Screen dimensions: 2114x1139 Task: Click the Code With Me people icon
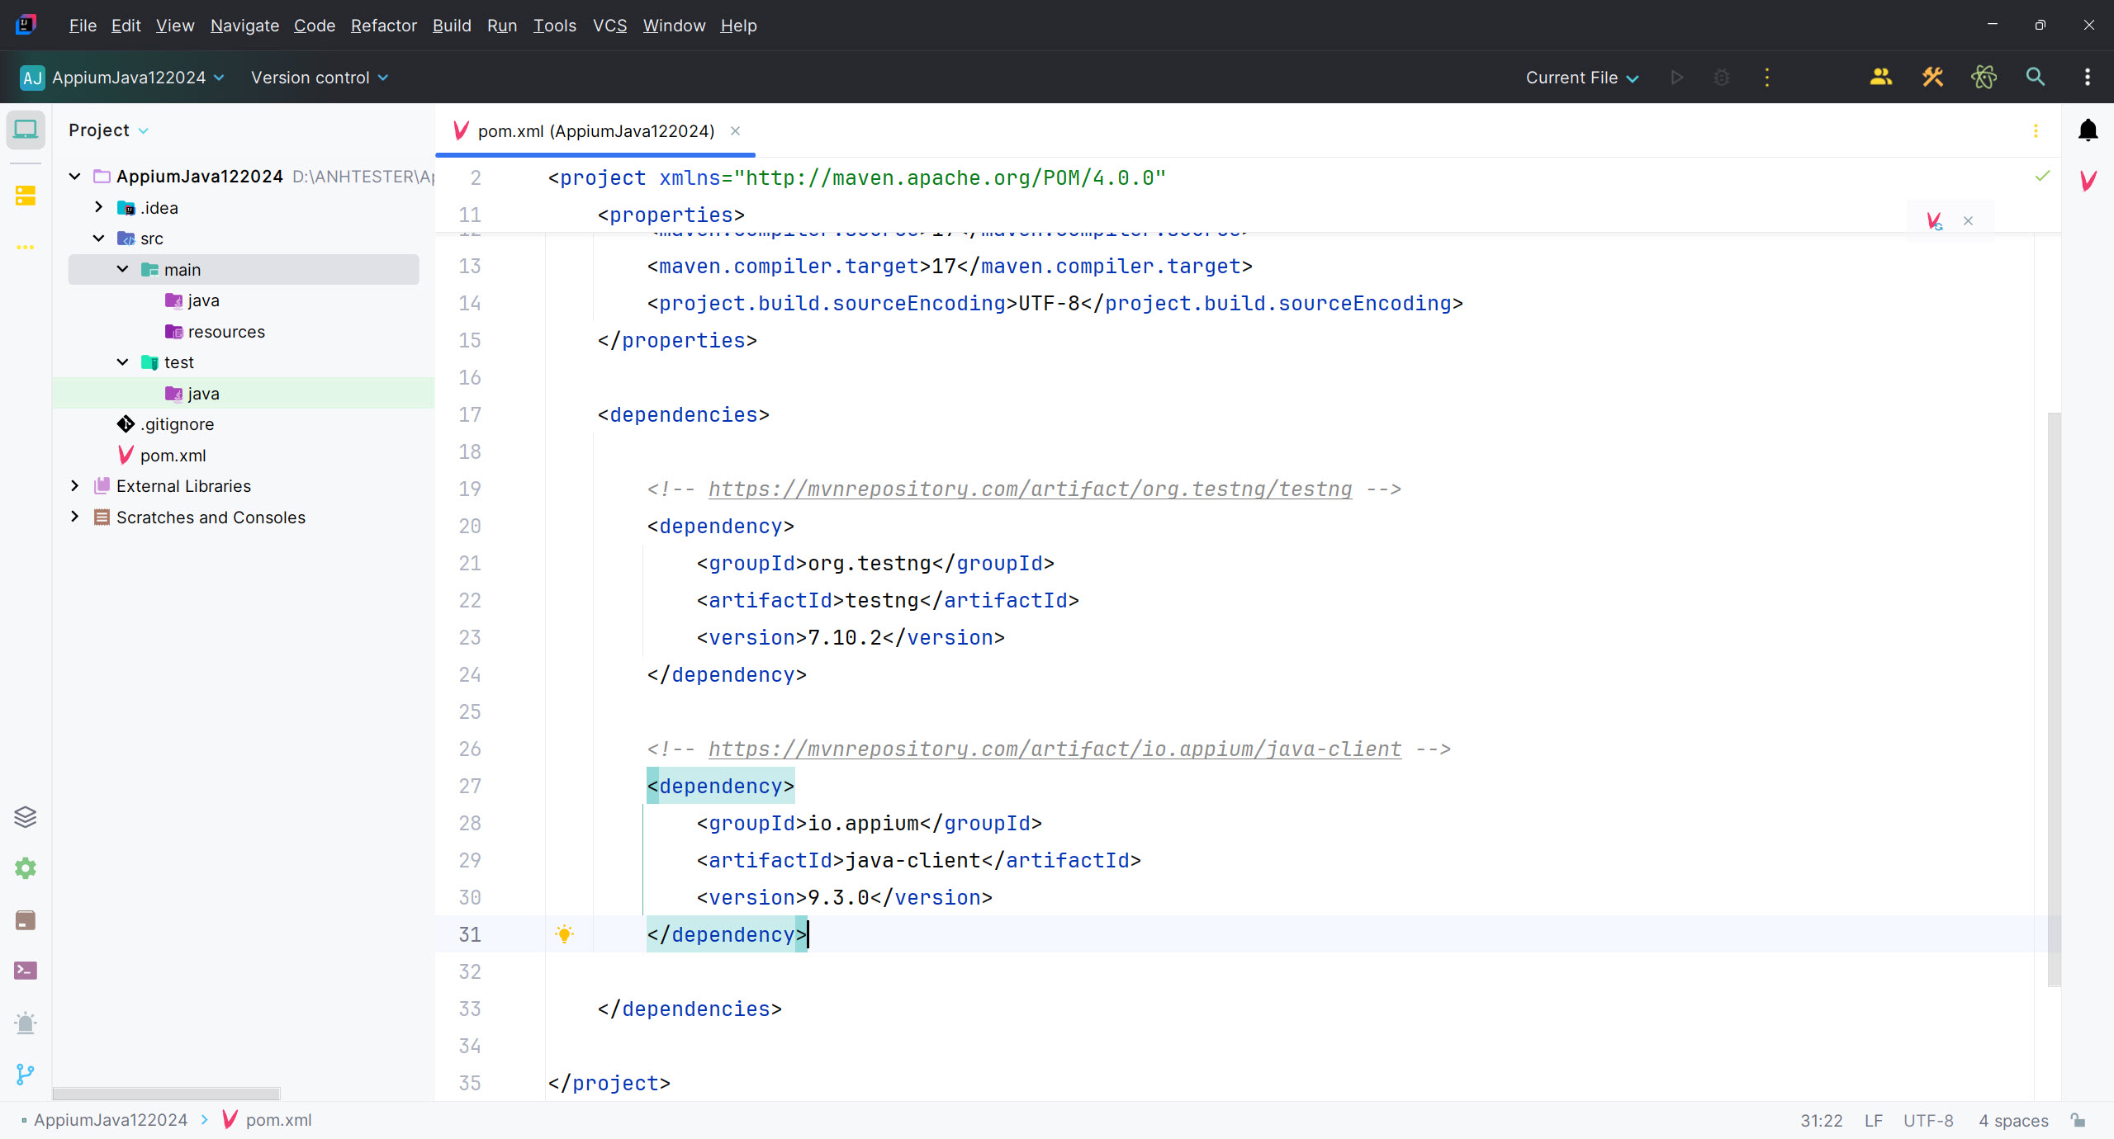[1881, 77]
